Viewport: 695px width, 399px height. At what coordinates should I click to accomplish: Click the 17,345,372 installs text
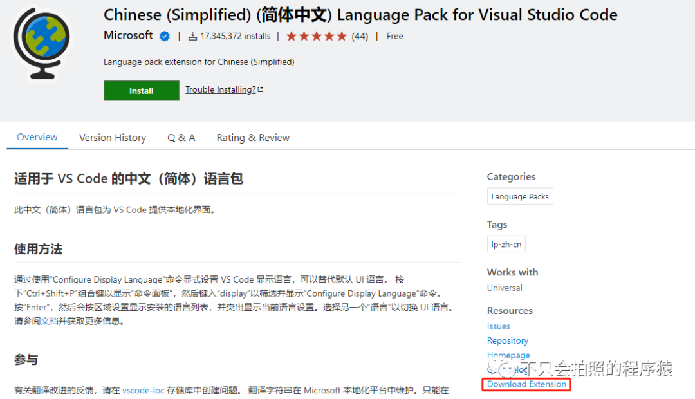(x=236, y=36)
